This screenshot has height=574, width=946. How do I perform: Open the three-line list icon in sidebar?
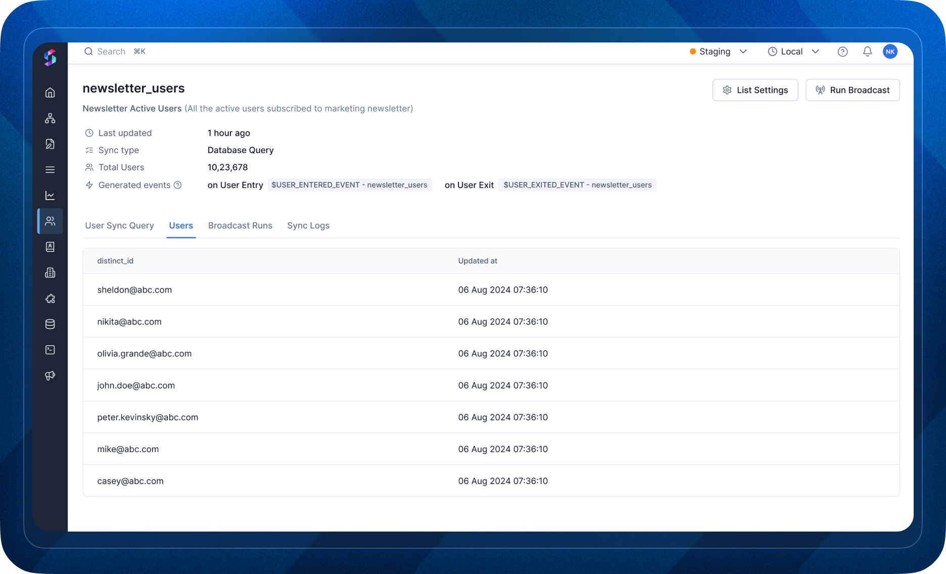(x=50, y=170)
